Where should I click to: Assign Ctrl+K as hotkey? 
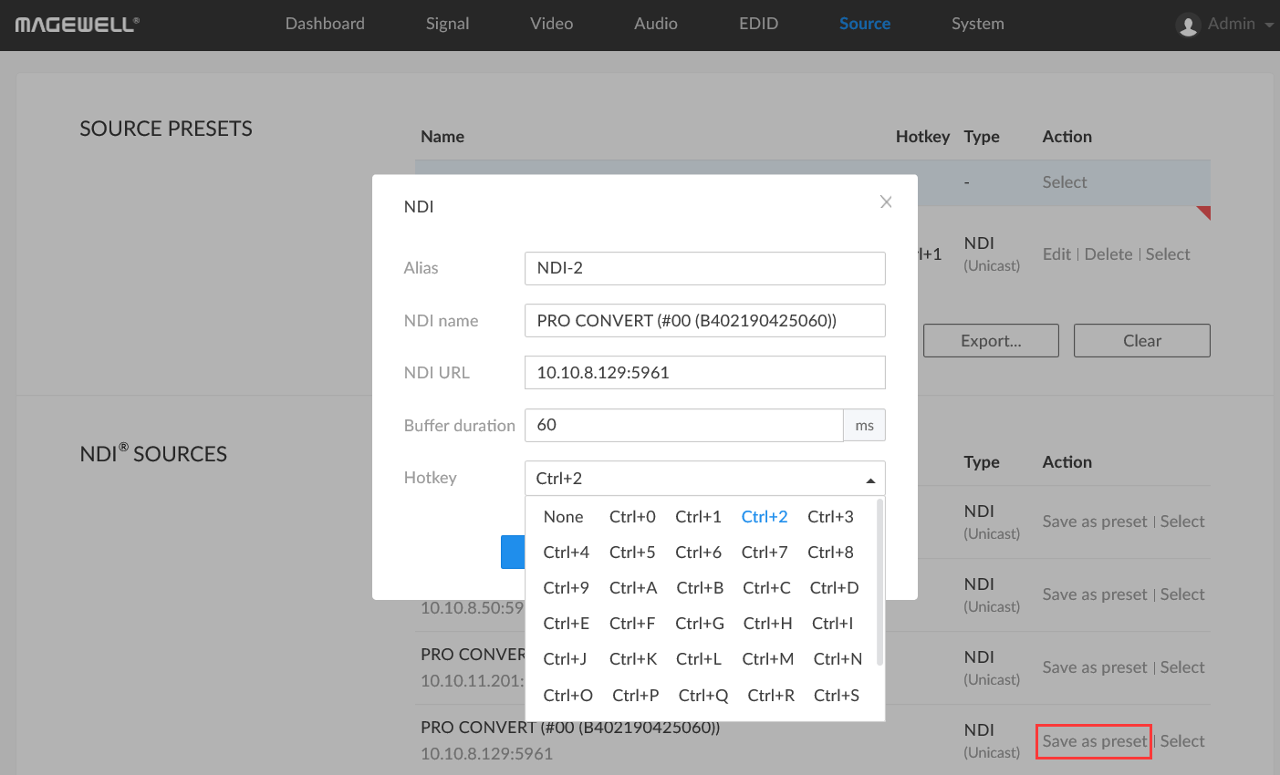pos(633,659)
